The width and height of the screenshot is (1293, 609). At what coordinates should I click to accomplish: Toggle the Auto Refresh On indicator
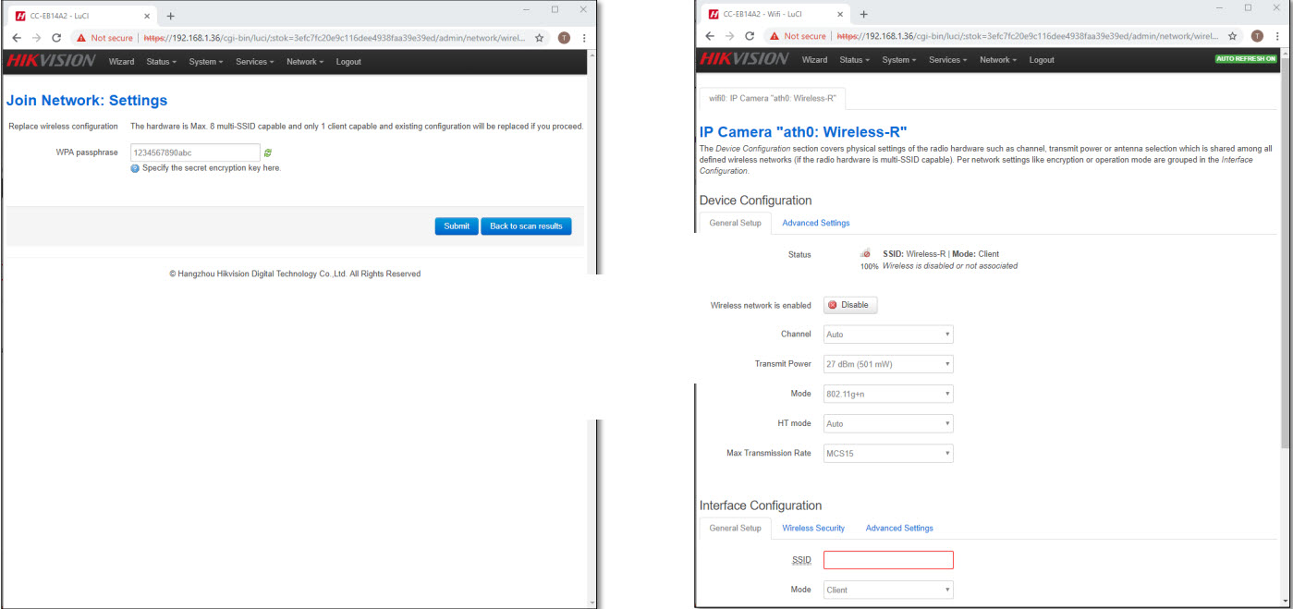[1246, 58]
